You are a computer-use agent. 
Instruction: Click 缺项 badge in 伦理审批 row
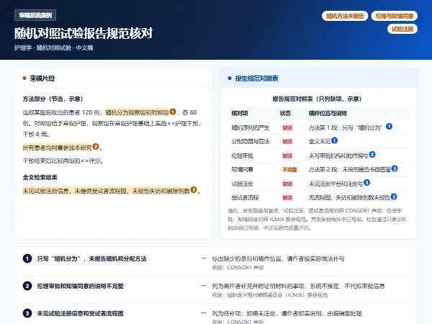point(287,156)
